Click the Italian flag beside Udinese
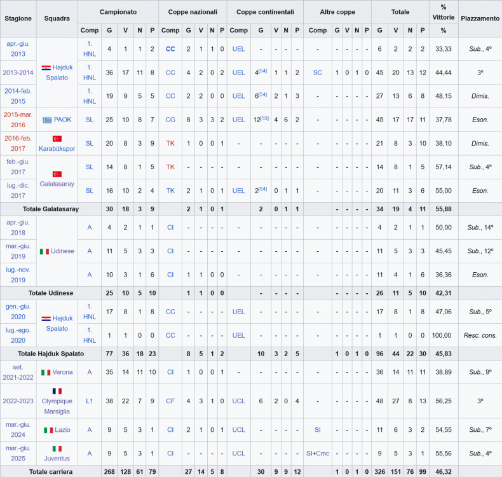This screenshot has height=477, width=502. point(44,251)
